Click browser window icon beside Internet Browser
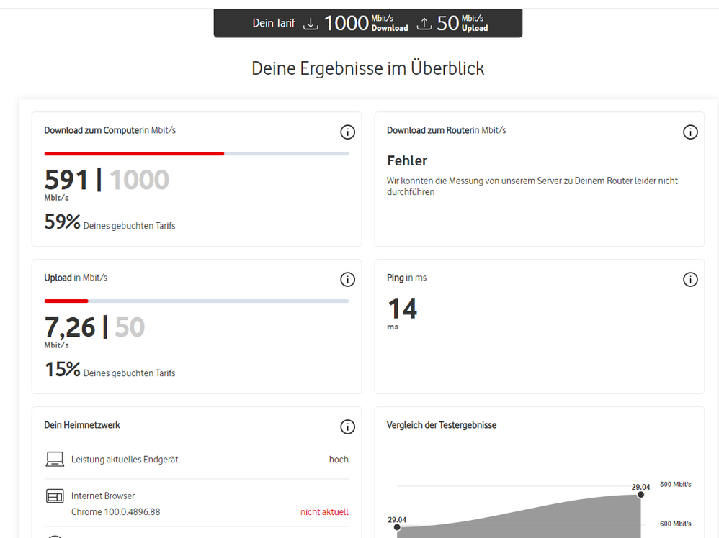This screenshot has width=719, height=538. 55,496
